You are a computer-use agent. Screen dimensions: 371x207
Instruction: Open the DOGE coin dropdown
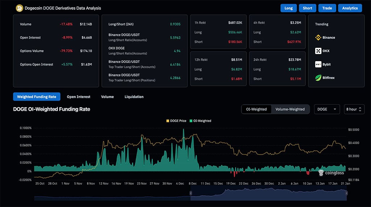coord(327,109)
